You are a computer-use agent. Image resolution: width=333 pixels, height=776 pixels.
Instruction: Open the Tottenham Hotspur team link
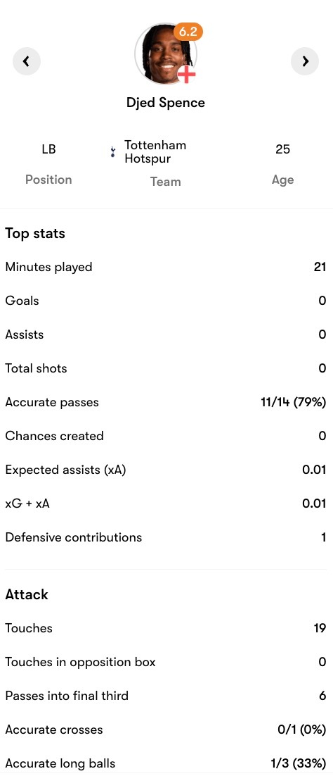[x=155, y=152]
